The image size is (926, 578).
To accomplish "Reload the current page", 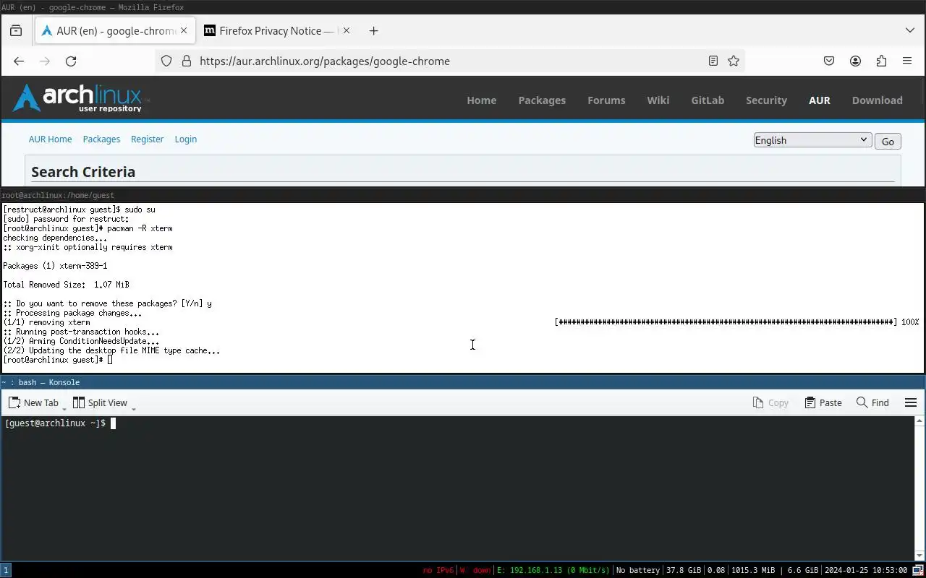I will point(71,61).
